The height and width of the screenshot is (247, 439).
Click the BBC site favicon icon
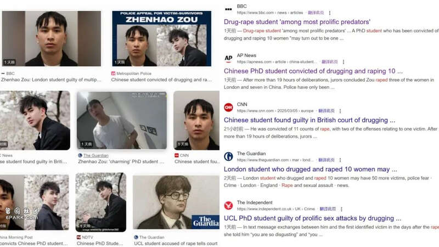[228, 9]
